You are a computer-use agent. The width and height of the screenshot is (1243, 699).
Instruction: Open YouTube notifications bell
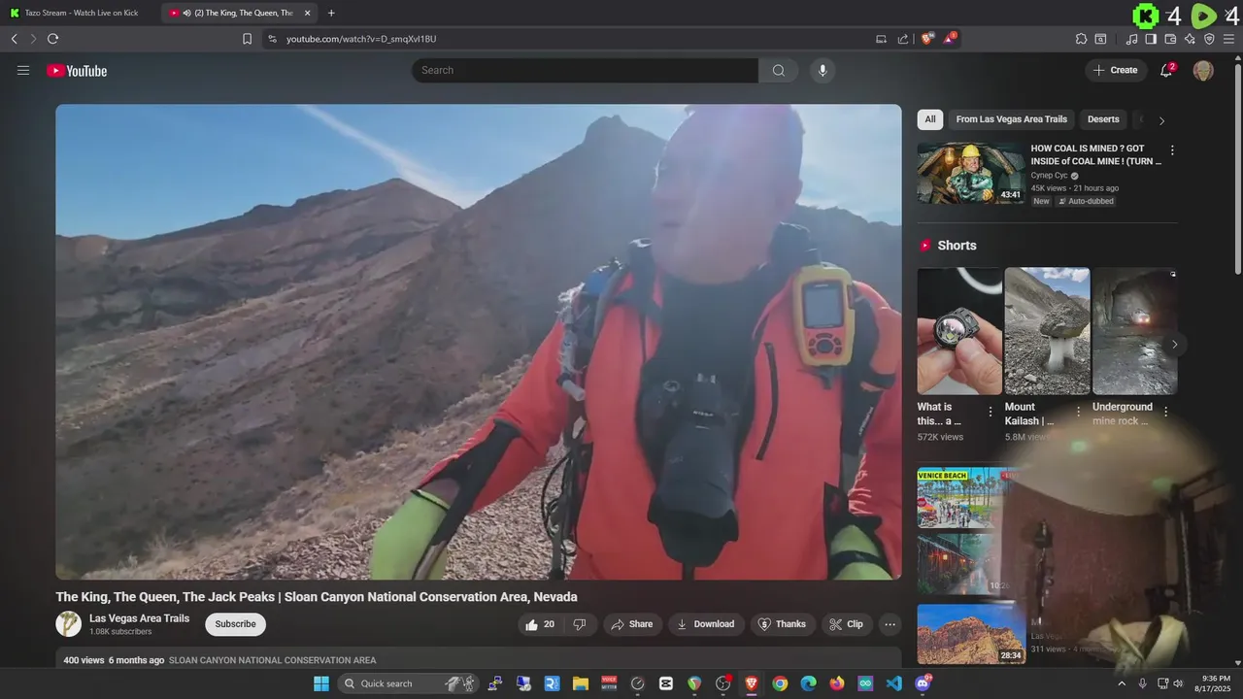pyautogui.click(x=1166, y=70)
